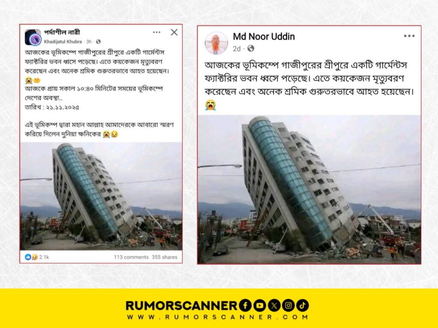
Task: Open the 2.1k reactions list
Action: coord(37,257)
